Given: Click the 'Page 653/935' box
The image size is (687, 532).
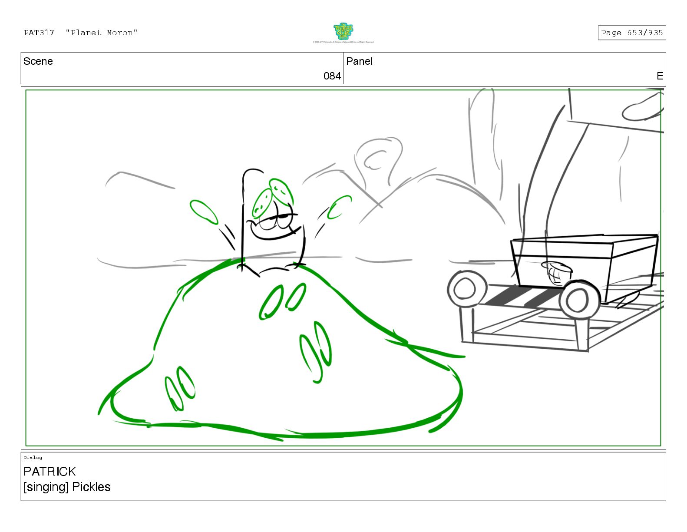Looking at the screenshot, I should tap(631, 33).
